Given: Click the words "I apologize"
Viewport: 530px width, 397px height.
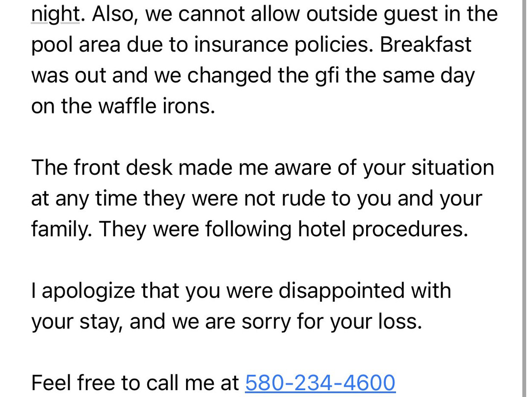Looking at the screenshot, I should click(x=83, y=290).
